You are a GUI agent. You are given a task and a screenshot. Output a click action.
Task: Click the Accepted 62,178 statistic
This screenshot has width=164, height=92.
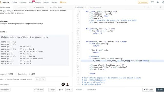click(7, 74)
